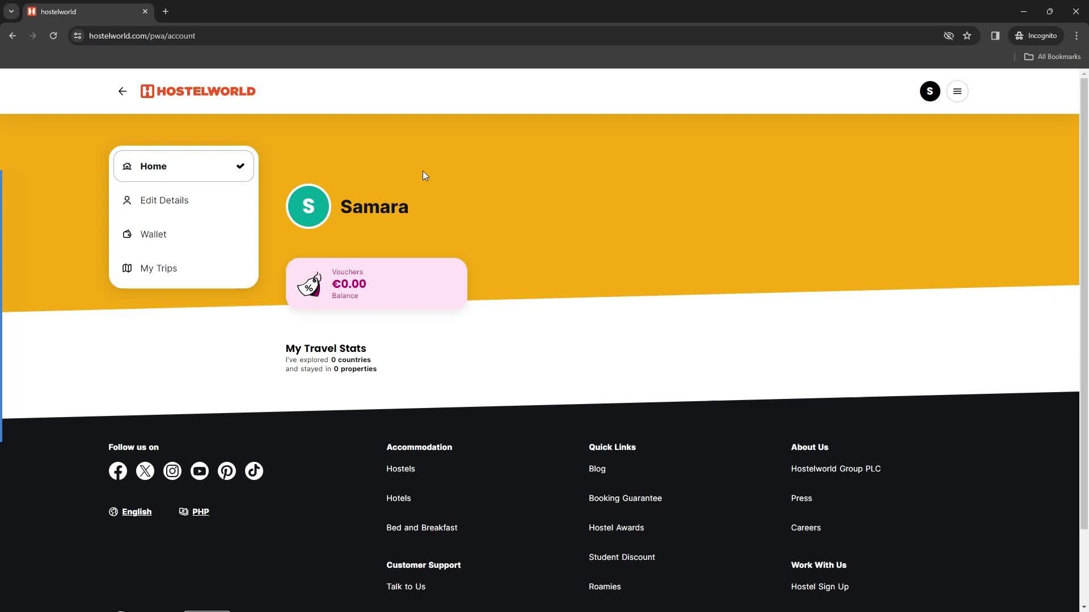Screen dimensions: 1089x612
Task: Open the language selector showing English
Action: tap(130, 511)
